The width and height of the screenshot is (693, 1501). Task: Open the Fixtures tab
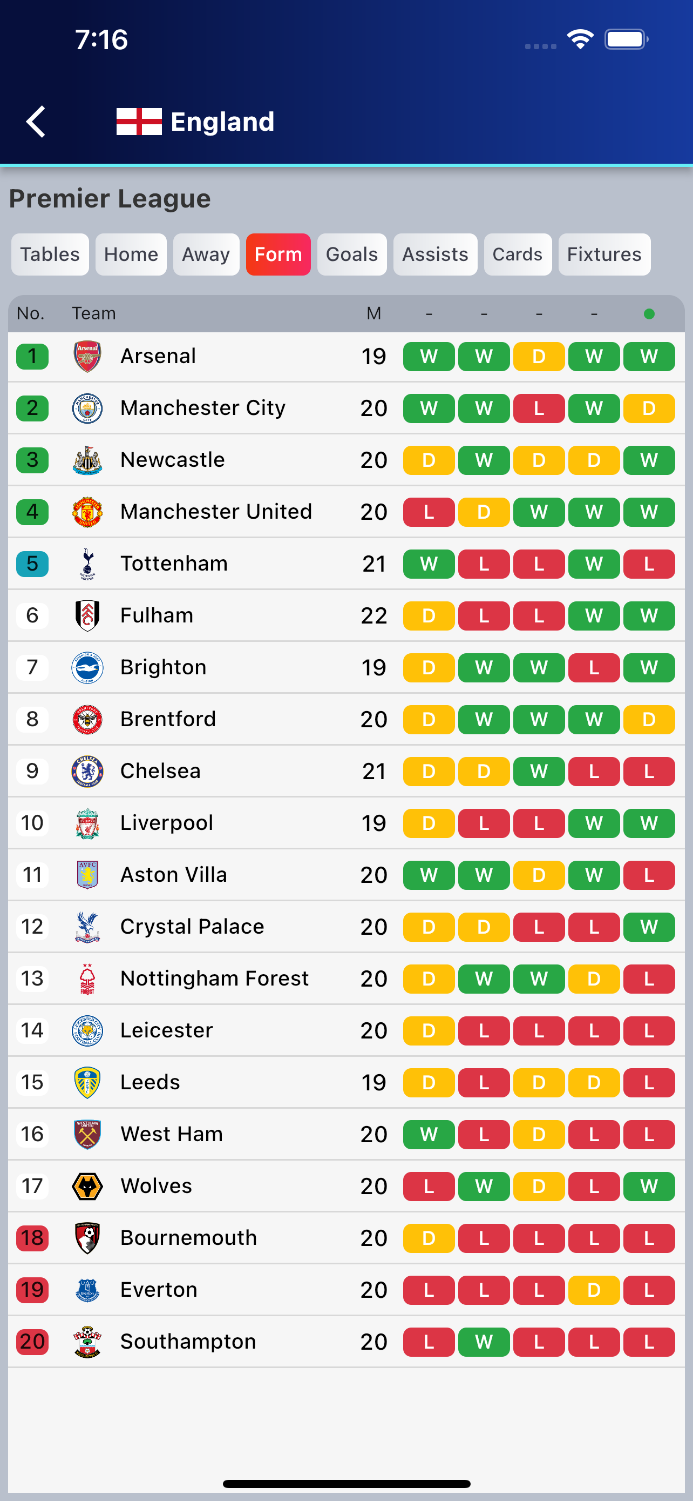click(604, 254)
